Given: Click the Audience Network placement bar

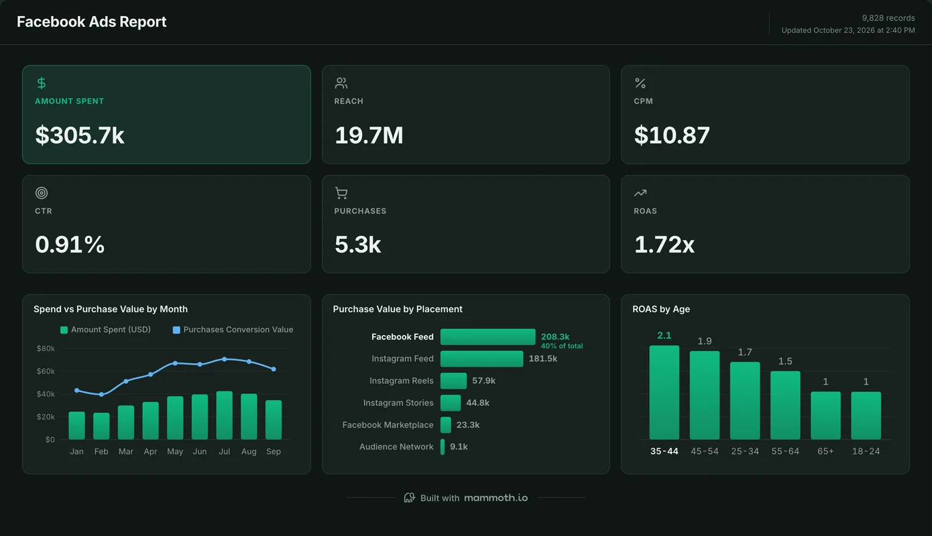Looking at the screenshot, I should pos(443,447).
